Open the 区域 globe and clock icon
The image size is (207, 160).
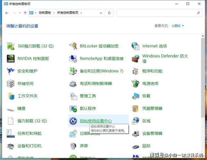click(x=136, y=121)
